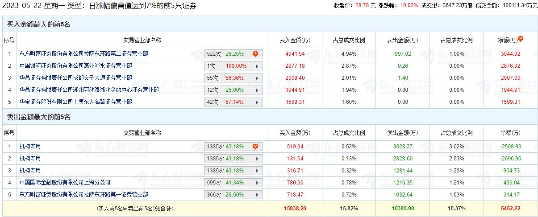The height and width of the screenshot is (217, 538).
Task: Click the first 机构专用 seller name
Action: (30, 147)
